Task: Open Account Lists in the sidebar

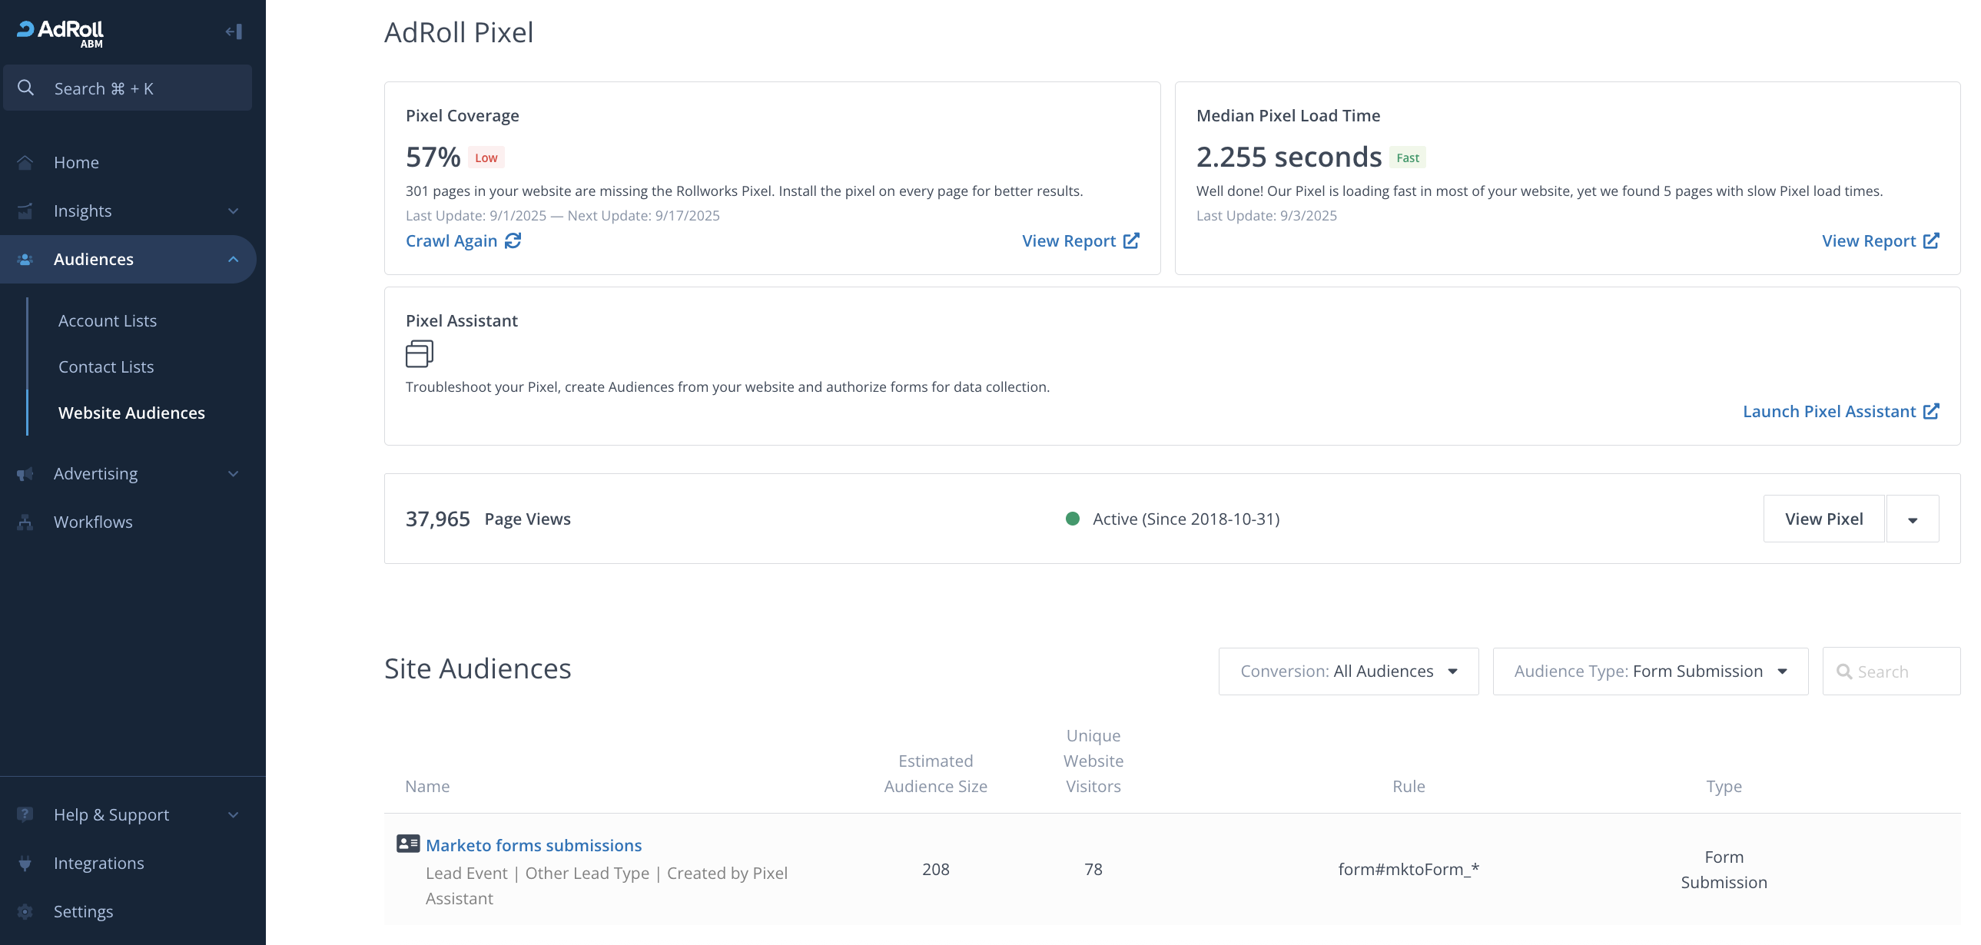Action: tap(108, 320)
